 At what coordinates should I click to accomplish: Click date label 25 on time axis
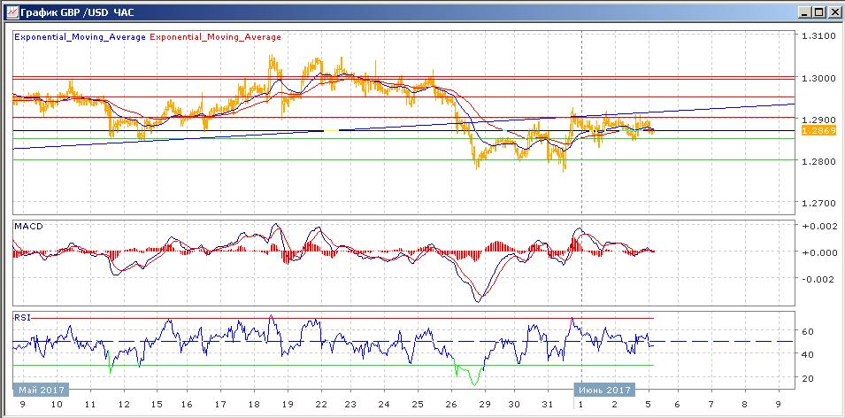(419, 404)
